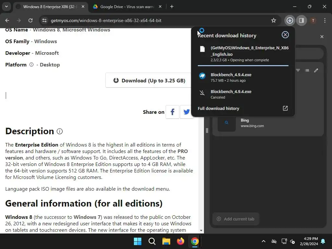Open the Blockbench_4.9.4.exe from 2 hours ago
The width and height of the screenshot is (332, 249).
(243, 77)
